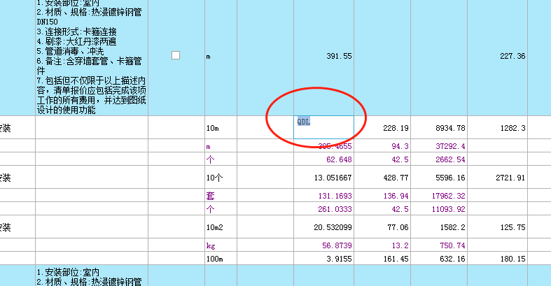Select the value 227.36

click(512, 56)
